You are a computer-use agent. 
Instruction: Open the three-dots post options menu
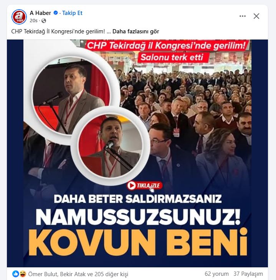point(242,16)
